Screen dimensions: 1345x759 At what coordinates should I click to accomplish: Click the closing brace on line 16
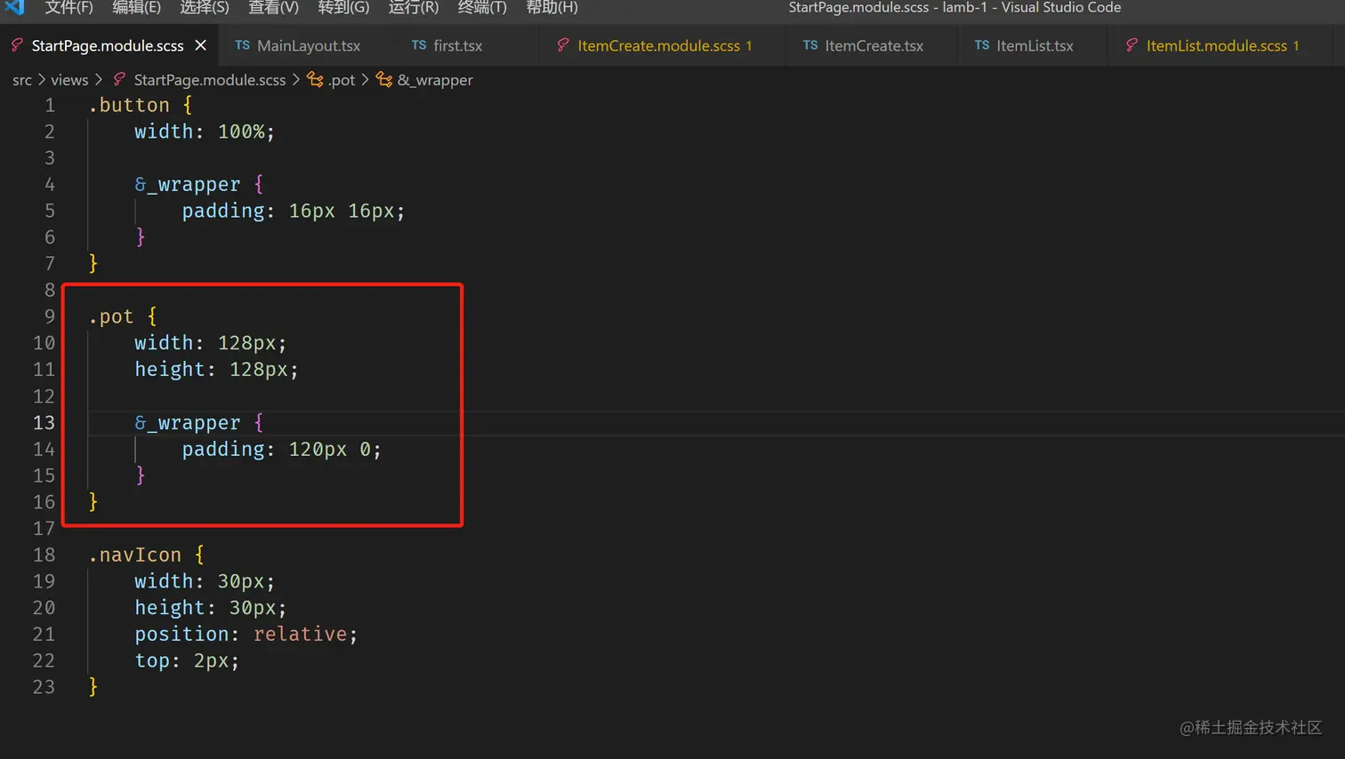(93, 502)
